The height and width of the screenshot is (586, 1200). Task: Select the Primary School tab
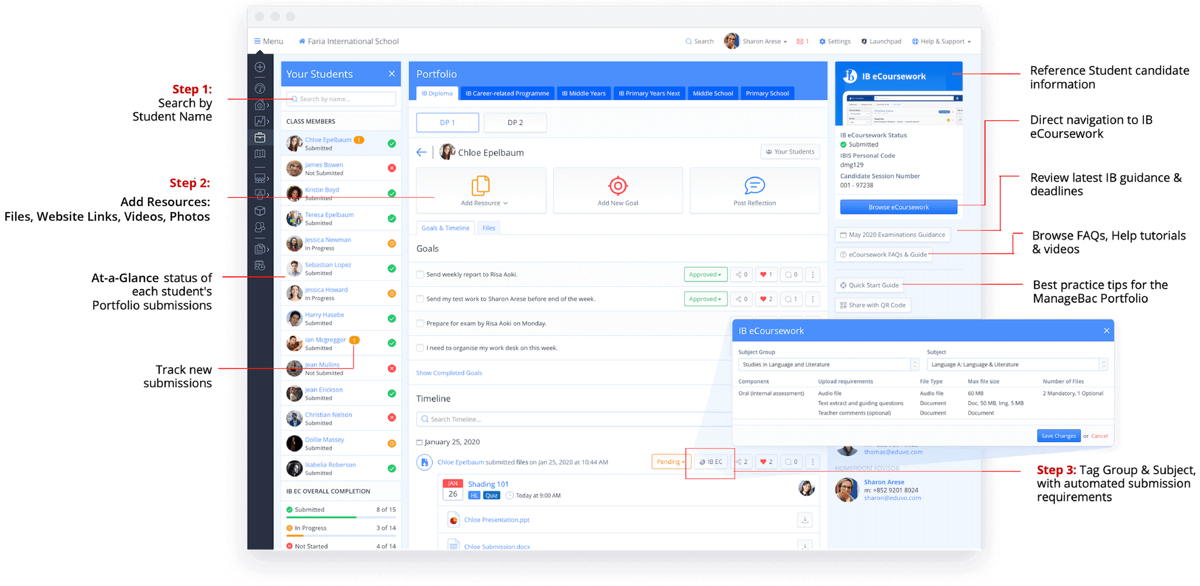pos(767,93)
